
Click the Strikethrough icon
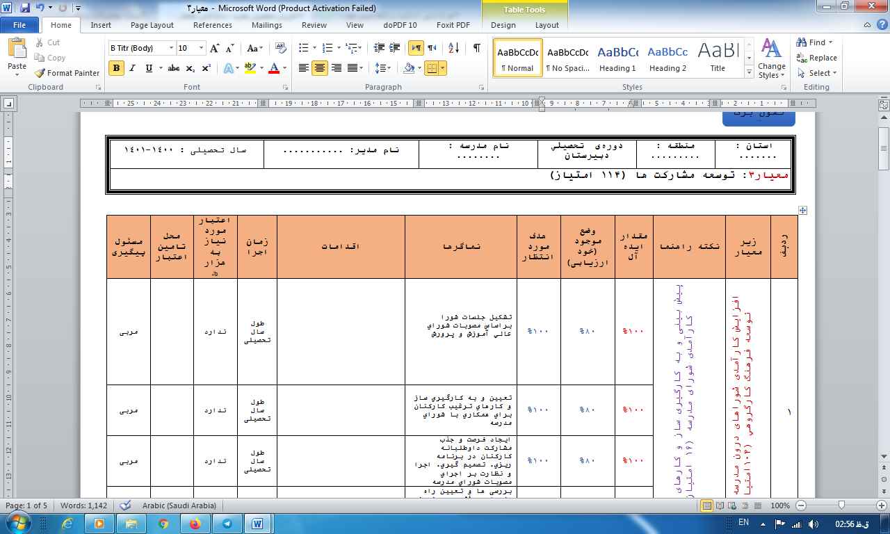[174, 68]
